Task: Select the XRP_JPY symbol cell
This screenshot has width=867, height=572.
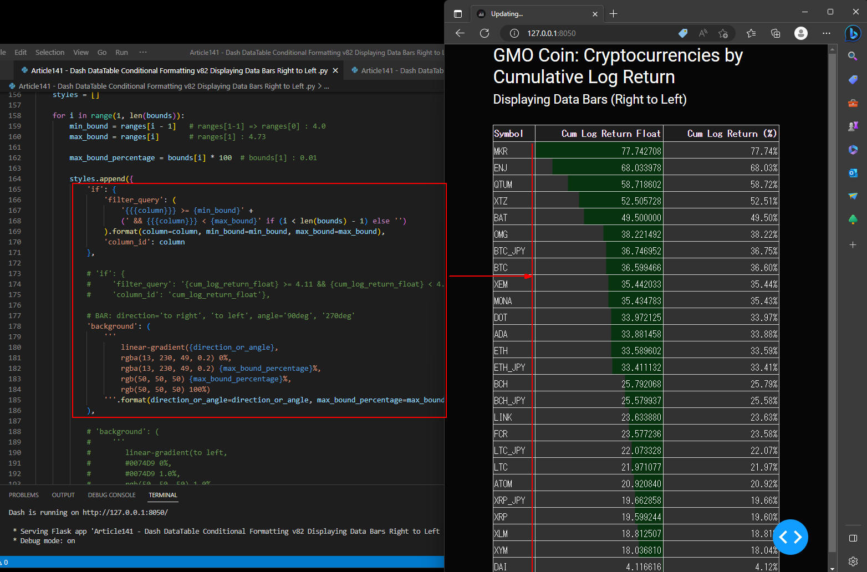Action: tap(514, 500)
